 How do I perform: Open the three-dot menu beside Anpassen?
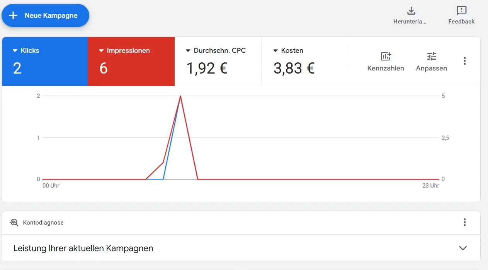[464, 61]
